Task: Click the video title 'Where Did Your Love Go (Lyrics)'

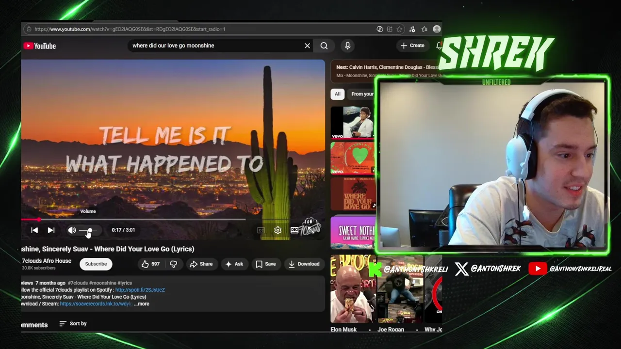Action: coord(144,249)
